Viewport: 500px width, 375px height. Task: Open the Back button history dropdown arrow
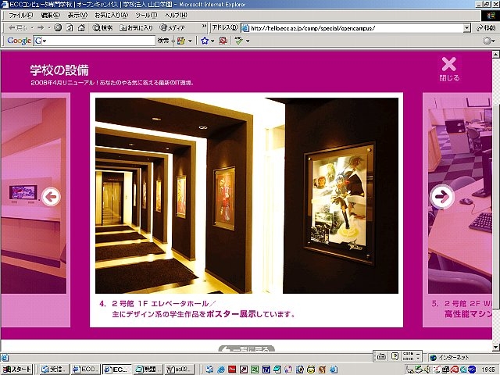[x=27, y=27]
